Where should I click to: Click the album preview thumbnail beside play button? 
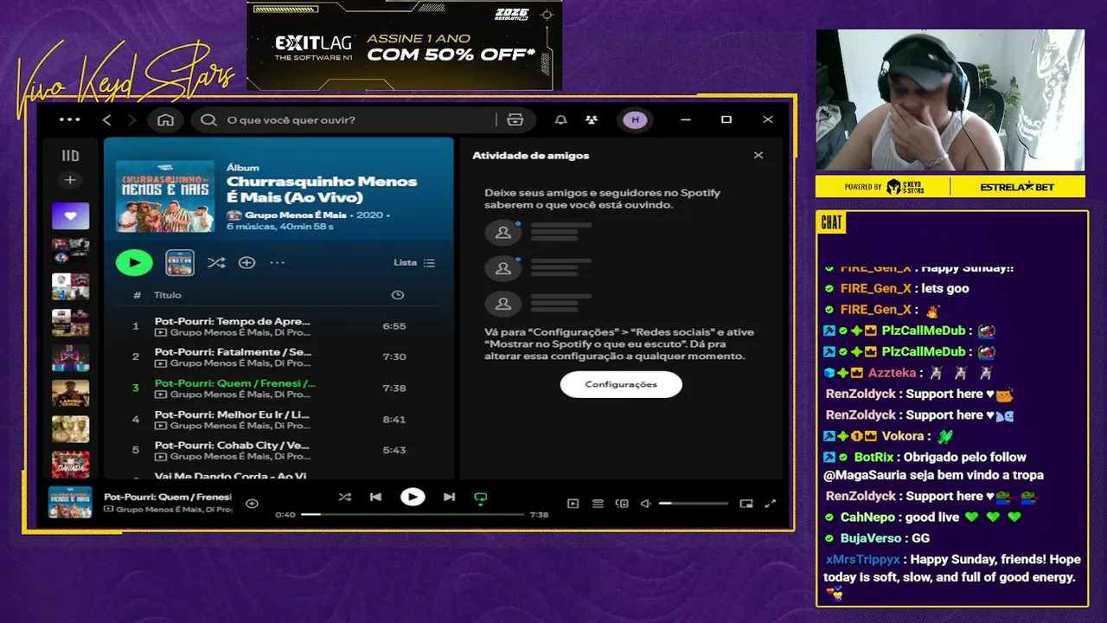pos(180,262)
